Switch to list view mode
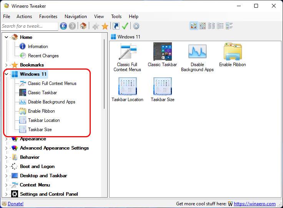Screen dimensions: 283x208 (211, 26)
